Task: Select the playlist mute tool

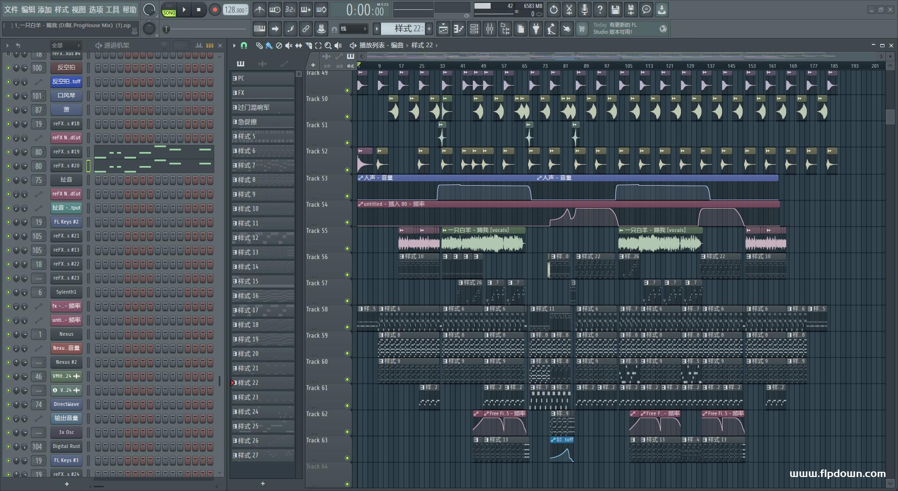Action: 289,45
